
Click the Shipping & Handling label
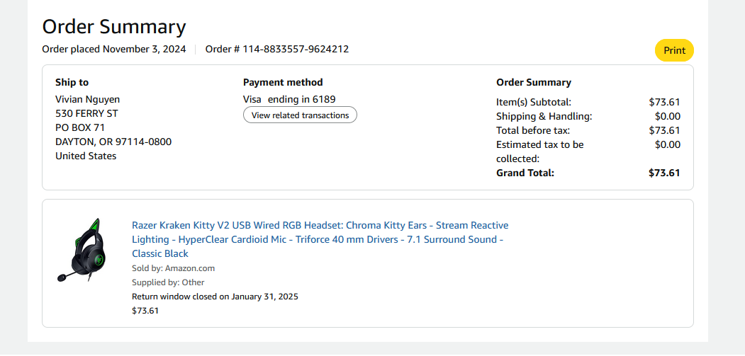[x=544, y=116]
